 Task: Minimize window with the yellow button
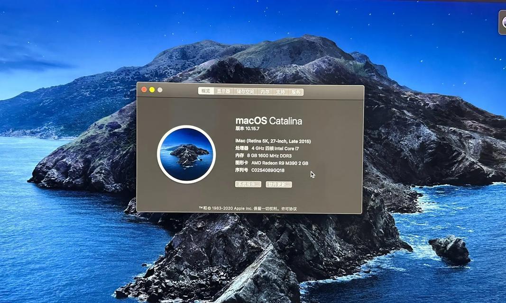152,90
